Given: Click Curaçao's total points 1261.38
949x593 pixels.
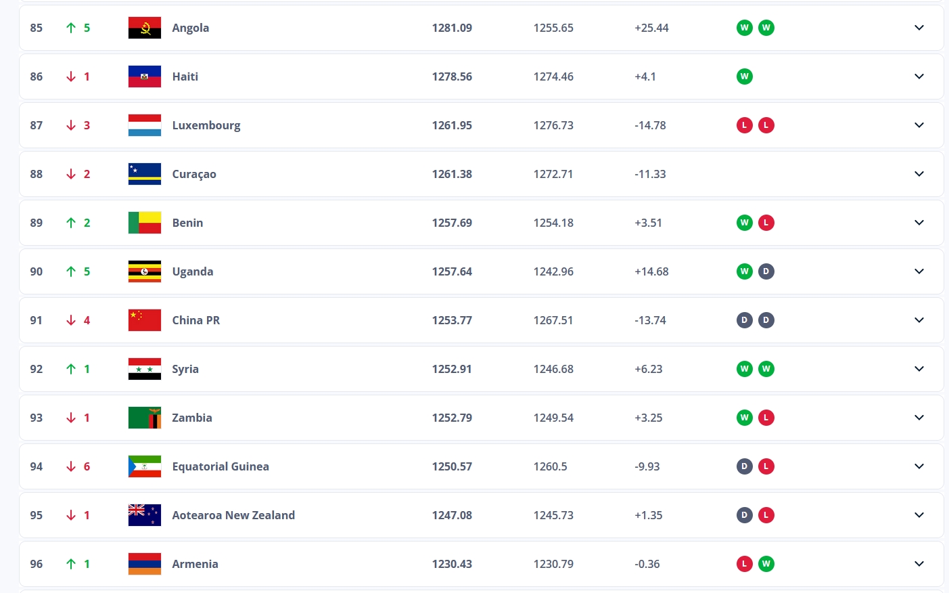Looking at the screenshot, I should (452, 174).
